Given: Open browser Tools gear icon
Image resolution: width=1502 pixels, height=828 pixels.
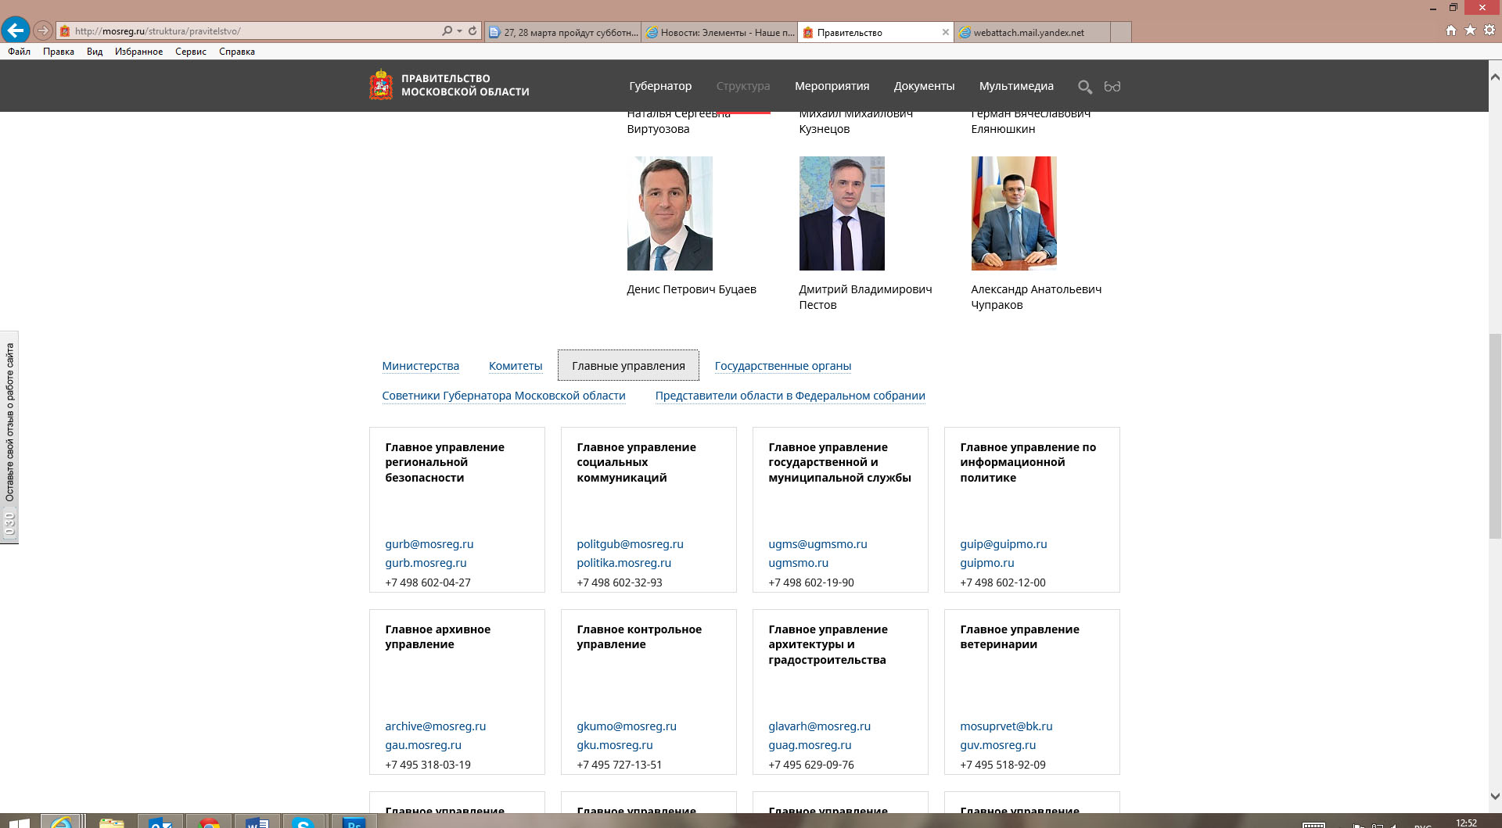Looking at the screenshot, I should [1489, 30].
